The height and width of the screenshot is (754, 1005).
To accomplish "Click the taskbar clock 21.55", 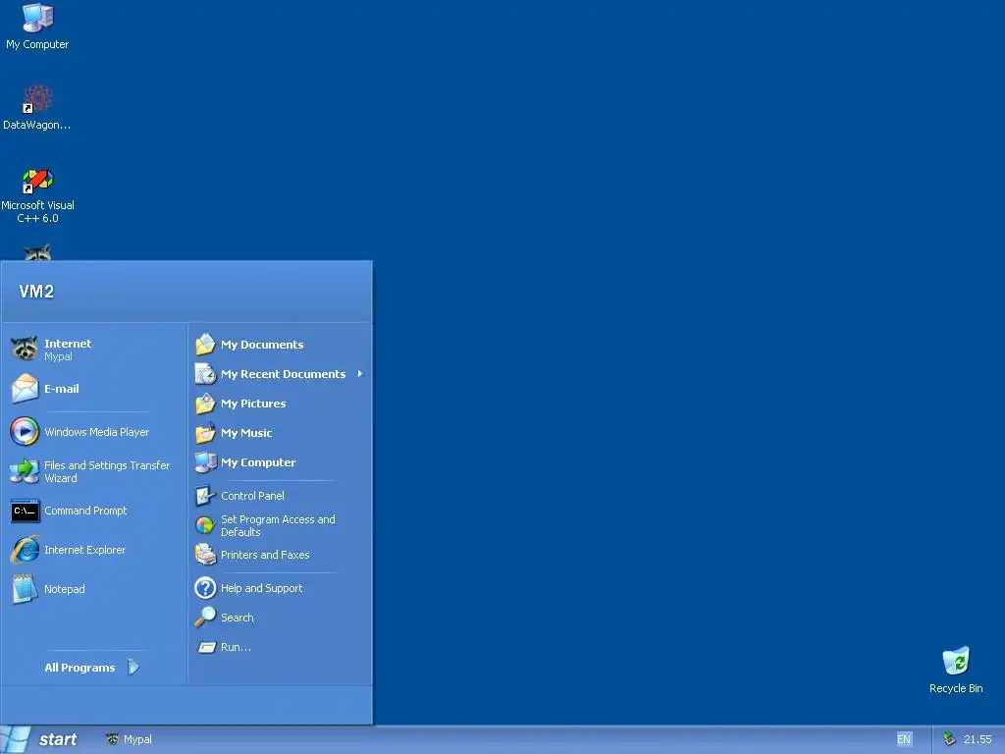I will point(978,739).
